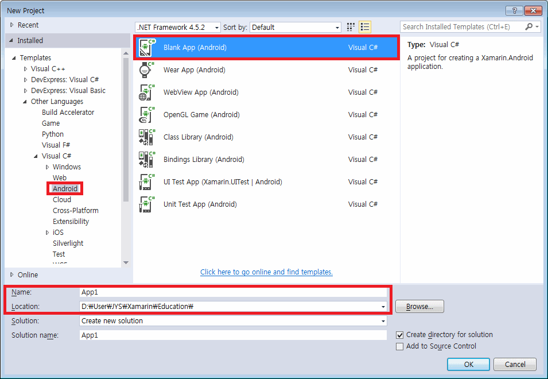
Task: Select the Extensibility template category
Action: coord(71,221)
